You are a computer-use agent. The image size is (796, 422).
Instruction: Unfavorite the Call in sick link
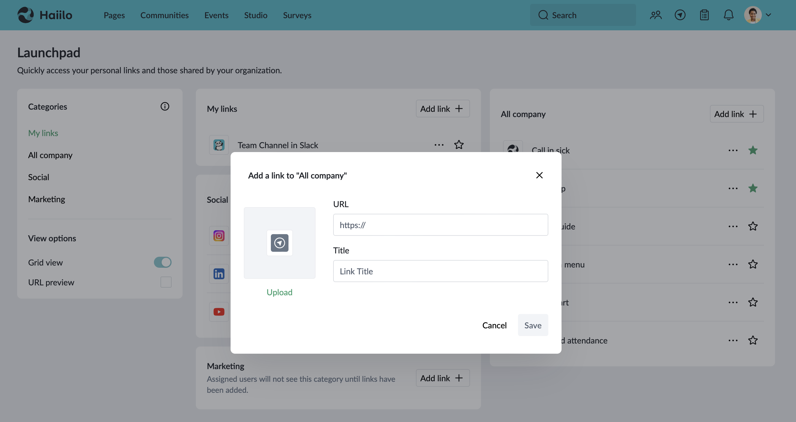(x=753, y=150)
